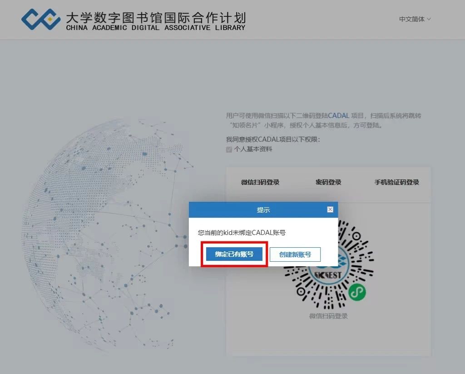Click the green mini-program icon on QR code
Image resolution: width=465 pixels, height=374 pixels.
tap(357, 293)
